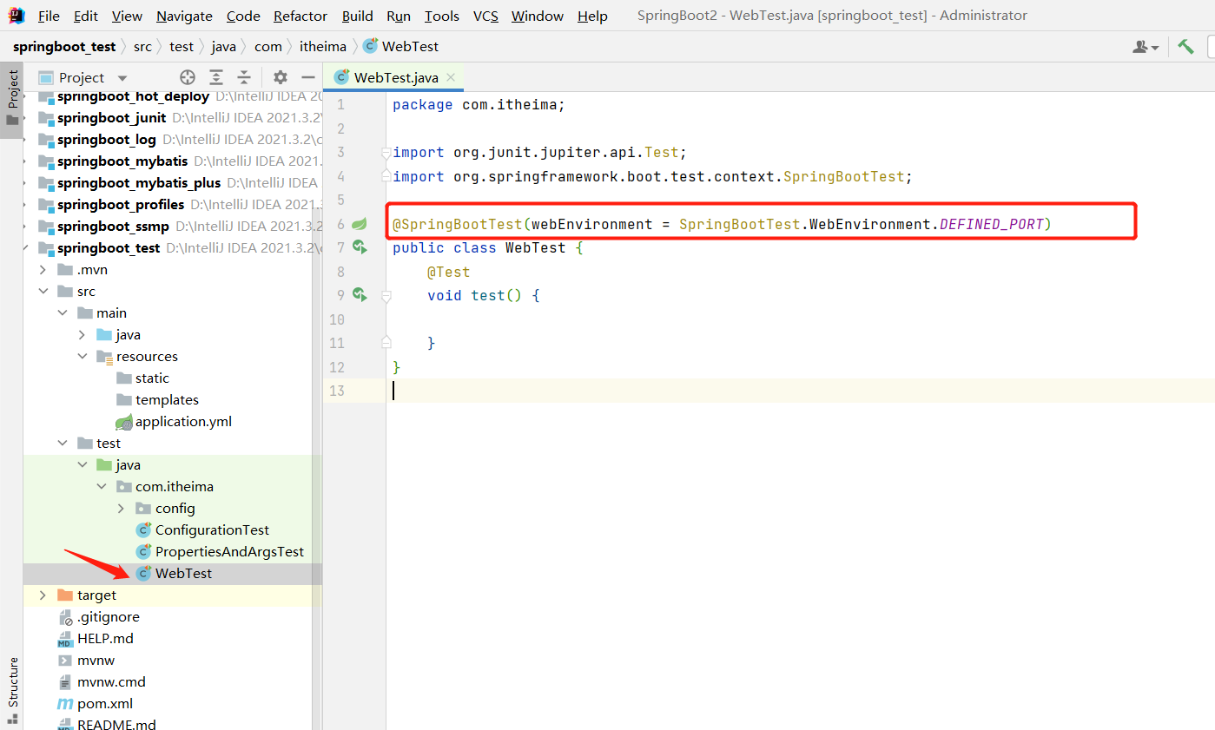Open the user account dropdown icon

point(1146,47)
